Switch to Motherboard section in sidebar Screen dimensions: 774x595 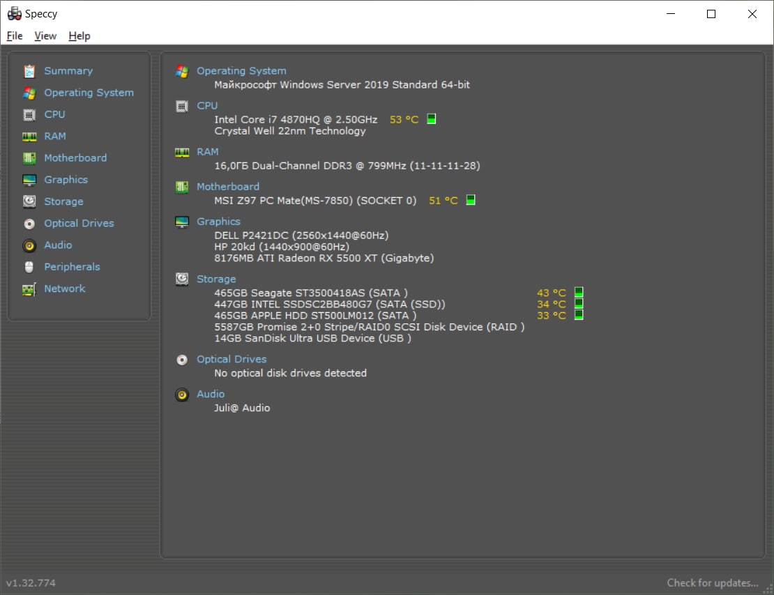[75, 158]
